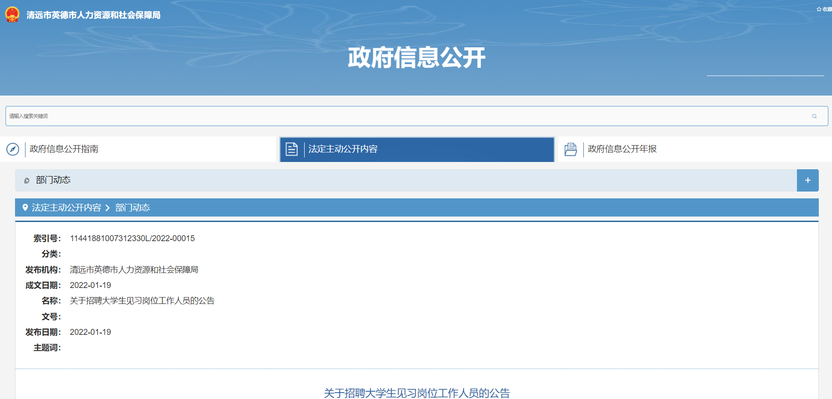The image size is (832, 399).
Task: Click the small icon before 部门动态 heading
Action: pos(27,181)
